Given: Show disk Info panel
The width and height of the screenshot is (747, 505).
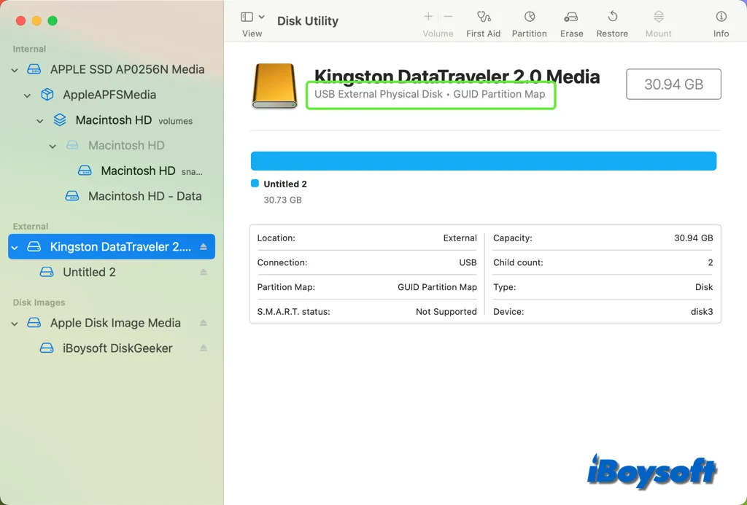Looking at the screenshot, I should point(721,17).
